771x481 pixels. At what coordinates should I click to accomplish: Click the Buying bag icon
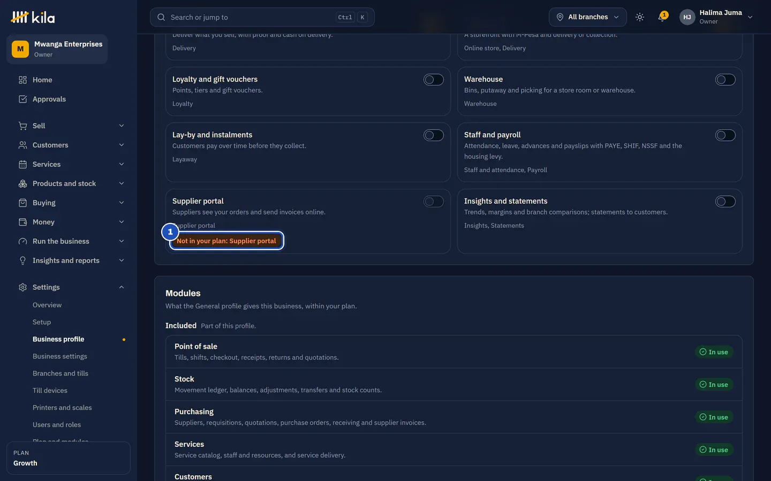tap(22, 203)
